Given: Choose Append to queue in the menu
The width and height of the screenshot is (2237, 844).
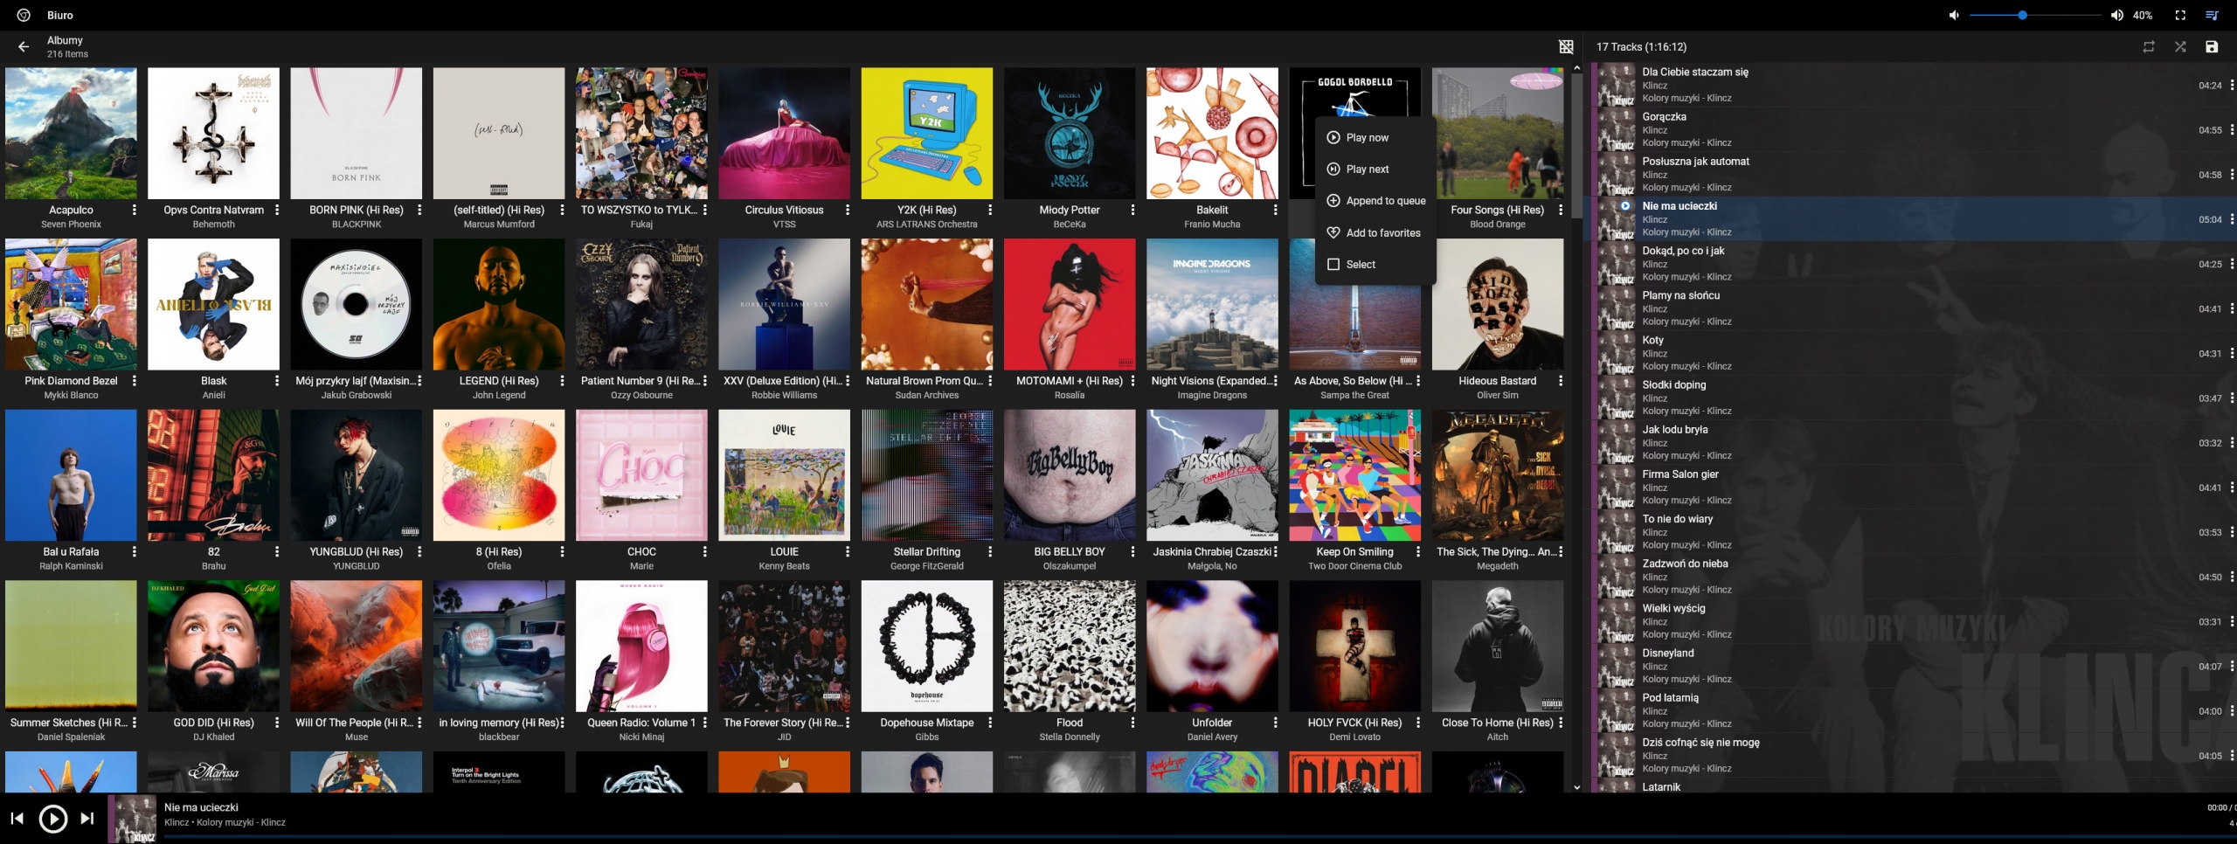Looking at the screenshot, I should [1375, 200].
